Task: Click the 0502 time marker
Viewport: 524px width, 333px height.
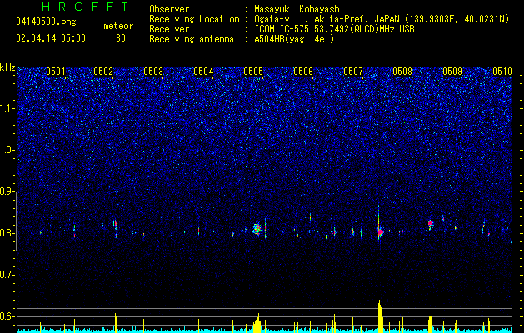Action: (x=103, y=72)
